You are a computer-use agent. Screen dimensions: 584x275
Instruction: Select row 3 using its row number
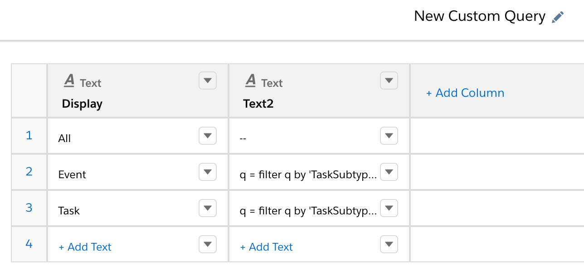click(x=29, y=208)
